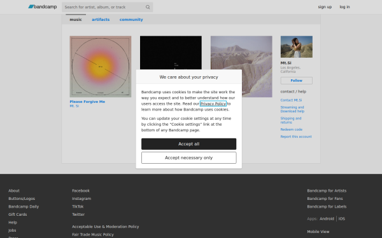This screenshot has height=238, width=382.
Task: Open the Help footer link
Action: tap(13, 223)
